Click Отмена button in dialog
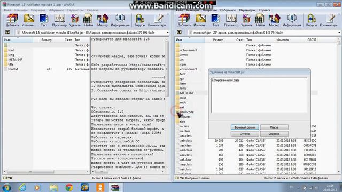The image size is (342, 192). (x=245, y=134)
